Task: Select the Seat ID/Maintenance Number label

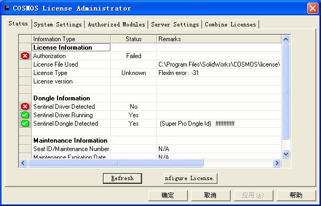Action: [71, 149]
